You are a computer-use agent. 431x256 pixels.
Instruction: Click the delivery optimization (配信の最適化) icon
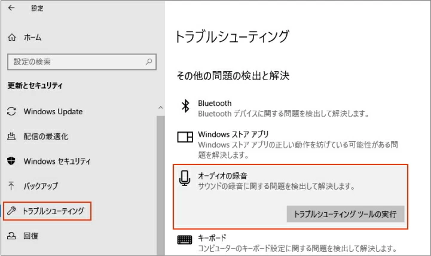click(x=11, y=136)
